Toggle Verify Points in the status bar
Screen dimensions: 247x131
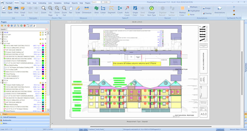point(100,130)
